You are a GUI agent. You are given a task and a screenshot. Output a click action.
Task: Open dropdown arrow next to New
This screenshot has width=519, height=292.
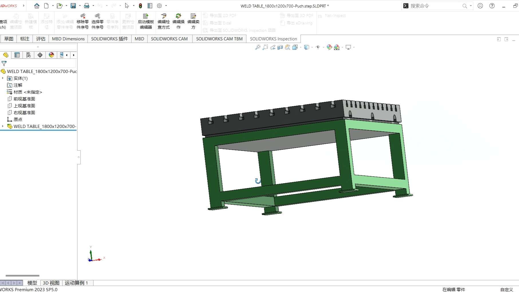pyautogui.click(x=53, y=6)
